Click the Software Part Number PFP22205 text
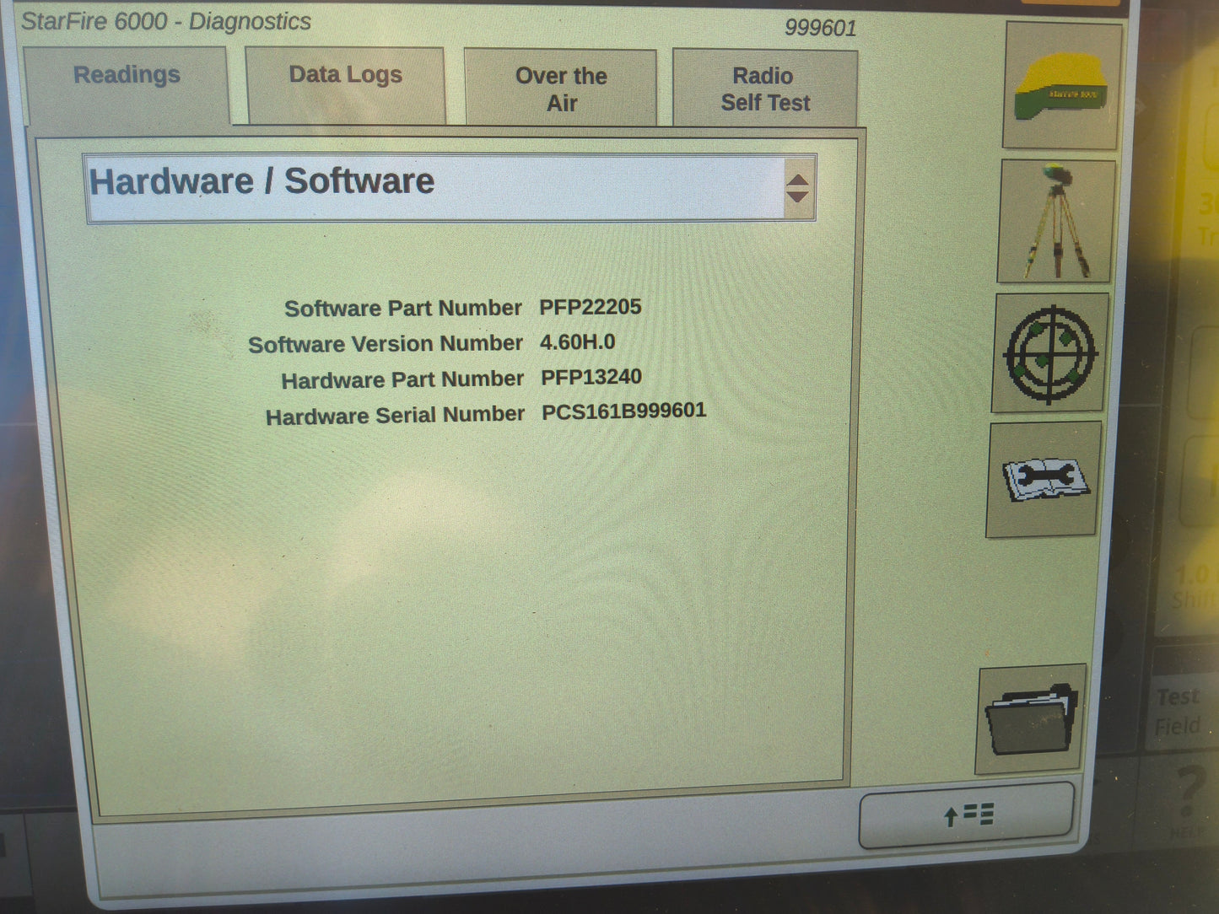This screenshot has width=1219, height=914. (589, 308)
